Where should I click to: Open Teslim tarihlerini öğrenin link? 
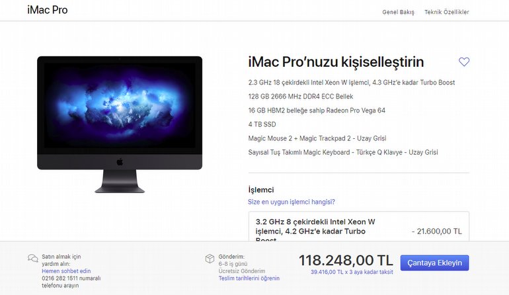[x=249, y=278]
